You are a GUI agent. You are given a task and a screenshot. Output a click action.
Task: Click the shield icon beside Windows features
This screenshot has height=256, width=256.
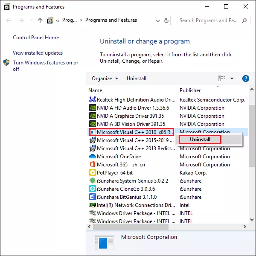(6, 63)
